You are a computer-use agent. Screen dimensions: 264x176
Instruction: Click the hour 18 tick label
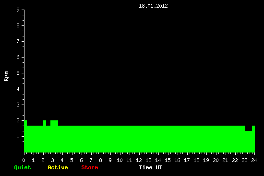(196, 160)
